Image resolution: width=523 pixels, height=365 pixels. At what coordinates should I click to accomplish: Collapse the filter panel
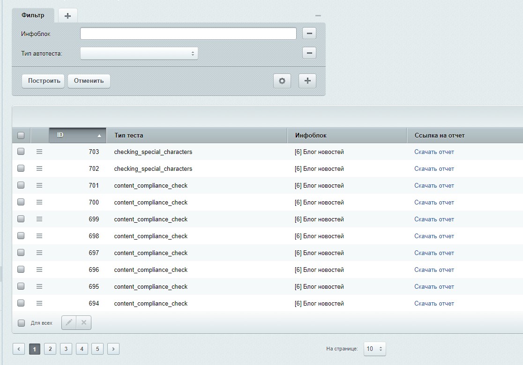(318, 15)
